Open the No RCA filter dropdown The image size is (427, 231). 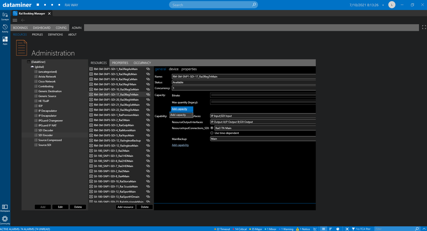361,229
